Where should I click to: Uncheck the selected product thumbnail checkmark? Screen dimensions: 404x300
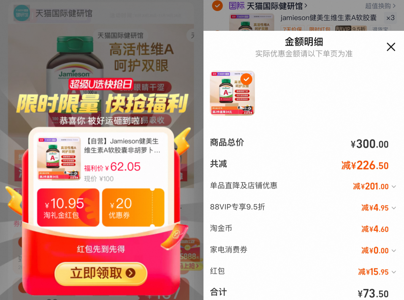pos(246,79)
